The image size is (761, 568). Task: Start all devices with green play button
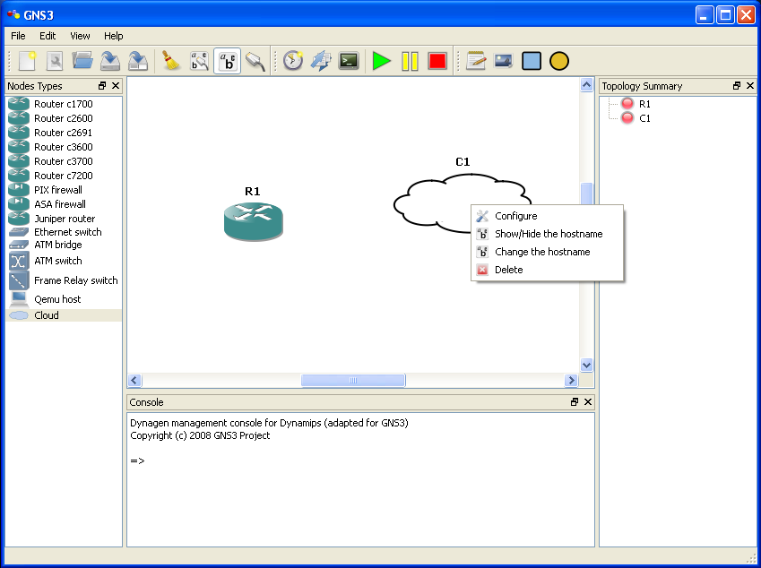click(x=382, y=61)
